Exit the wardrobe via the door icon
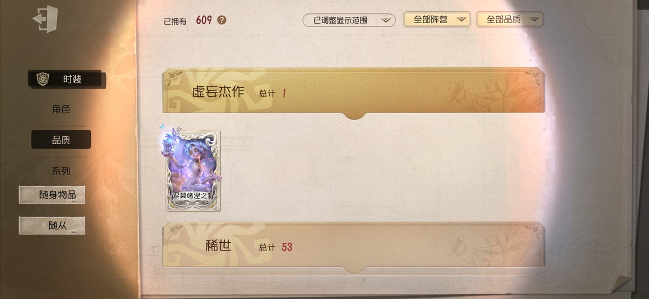The image size is (649, 299). pyautogui.click(x=46, y=19)
